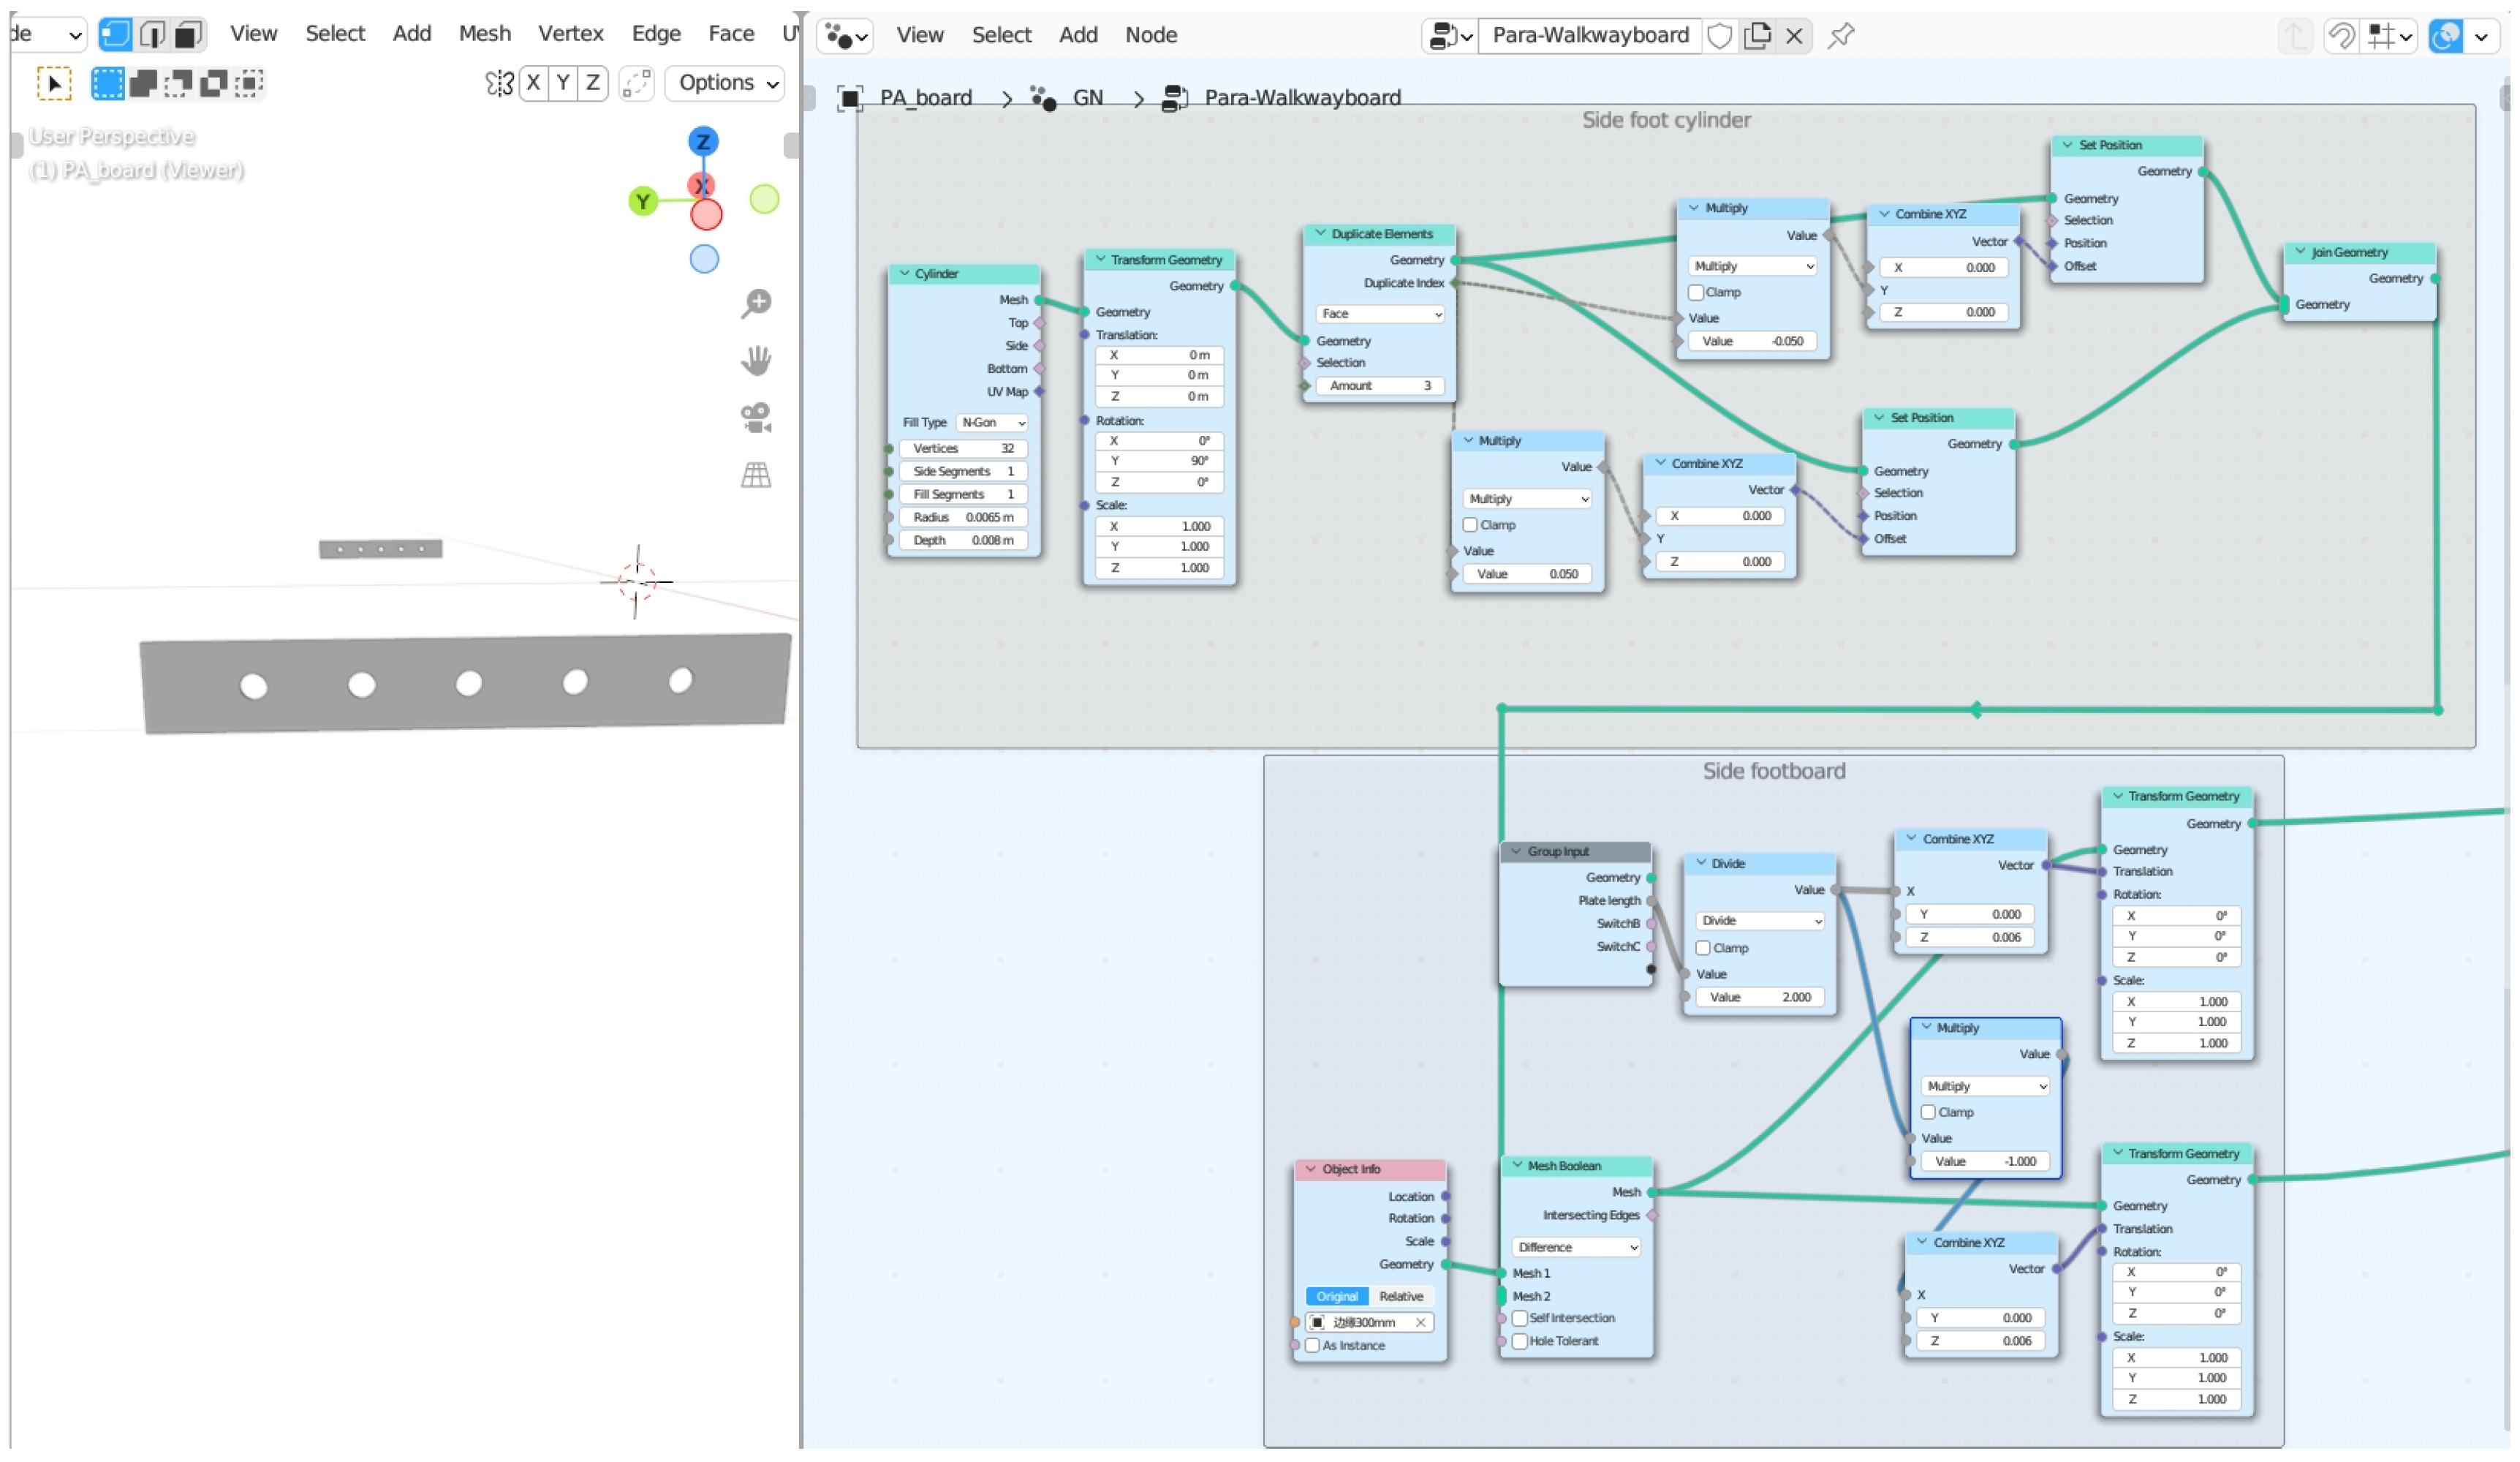
Task: Enable Clamp on the Divide node
Action: [x=1703, y=949]
